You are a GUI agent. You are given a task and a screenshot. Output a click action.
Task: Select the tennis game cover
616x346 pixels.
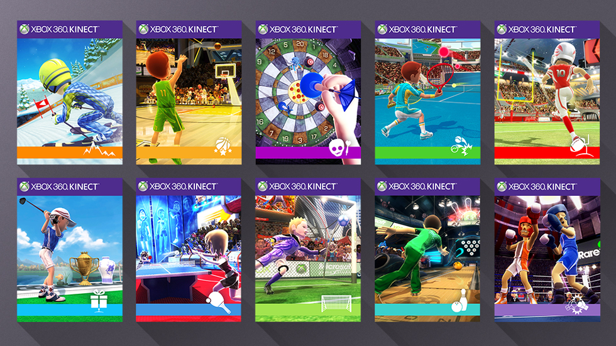tap(427, 92)
